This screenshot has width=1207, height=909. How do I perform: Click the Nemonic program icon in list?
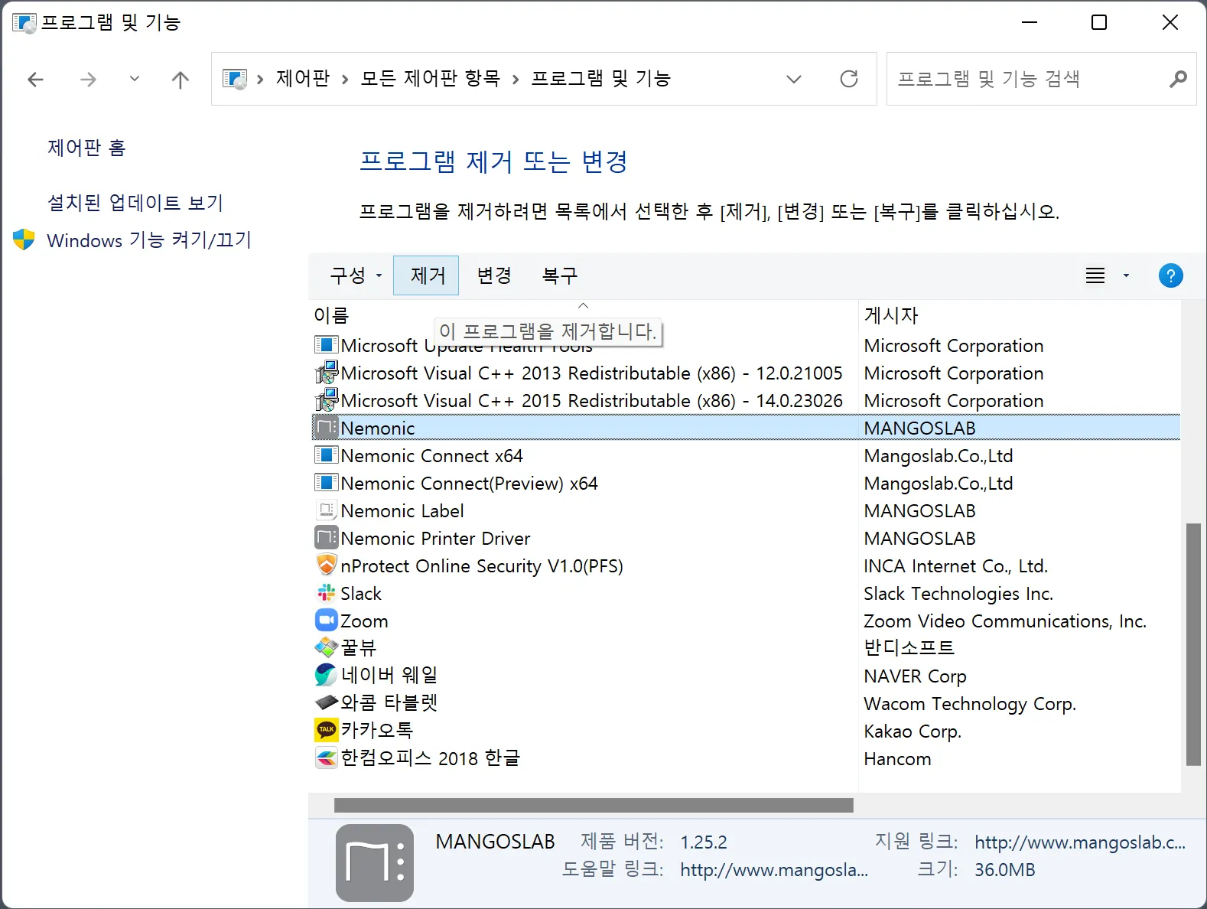[327, 428]
